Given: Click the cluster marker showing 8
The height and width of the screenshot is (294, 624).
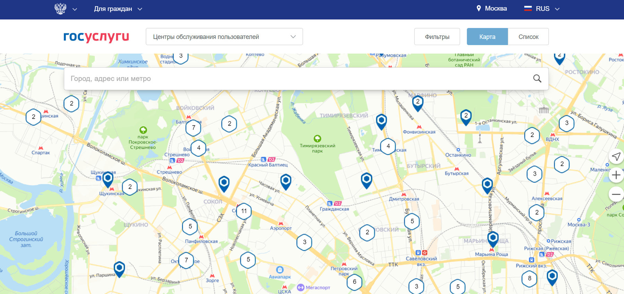Looking at the screenshot, I should [x=529, y=278].
